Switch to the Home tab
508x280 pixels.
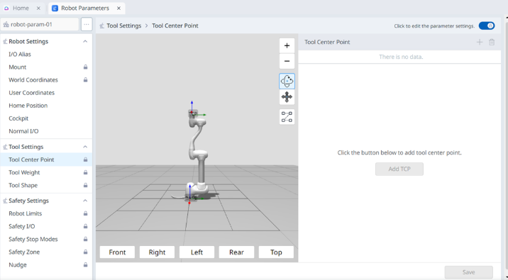[x=21, y=8]
